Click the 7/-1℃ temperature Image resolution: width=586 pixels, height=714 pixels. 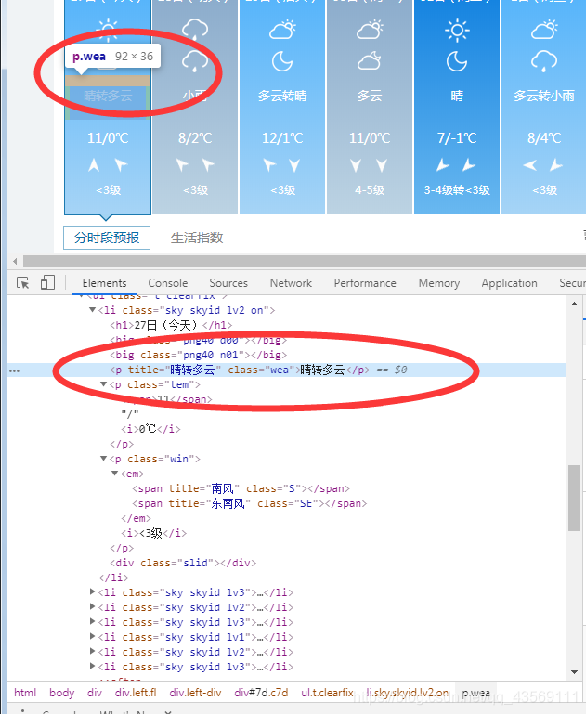click(457, 138)
